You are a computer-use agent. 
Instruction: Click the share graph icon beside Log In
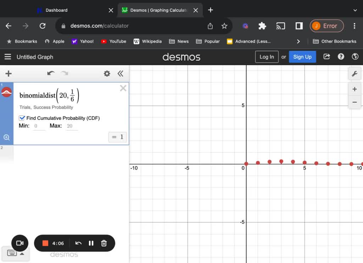pos(326,57)
